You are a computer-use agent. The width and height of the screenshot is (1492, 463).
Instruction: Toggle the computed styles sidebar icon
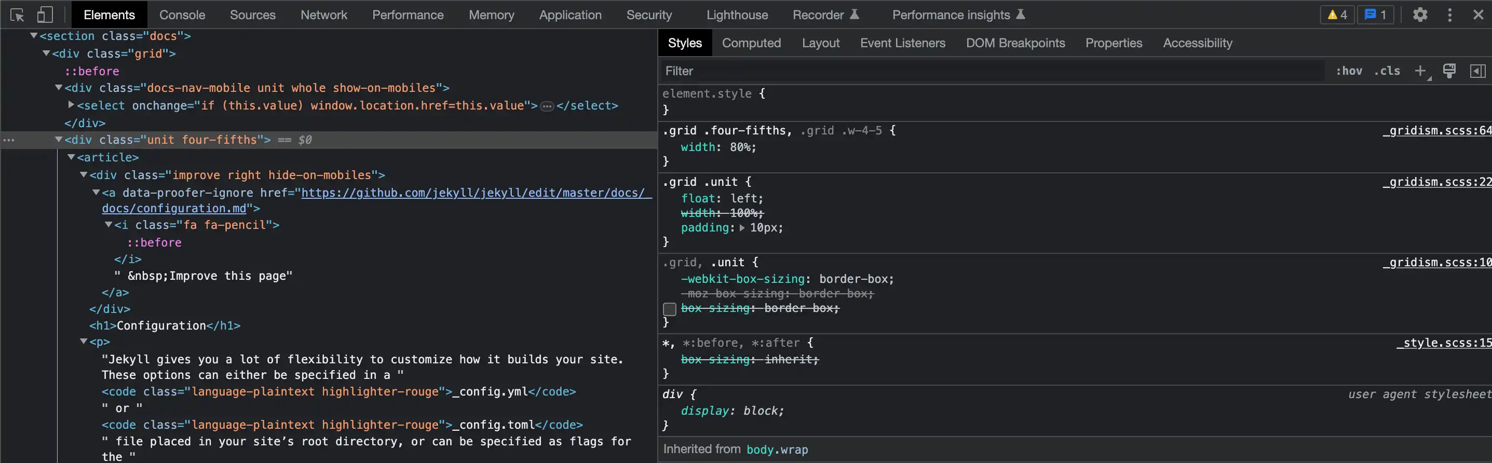(1477, 71)
